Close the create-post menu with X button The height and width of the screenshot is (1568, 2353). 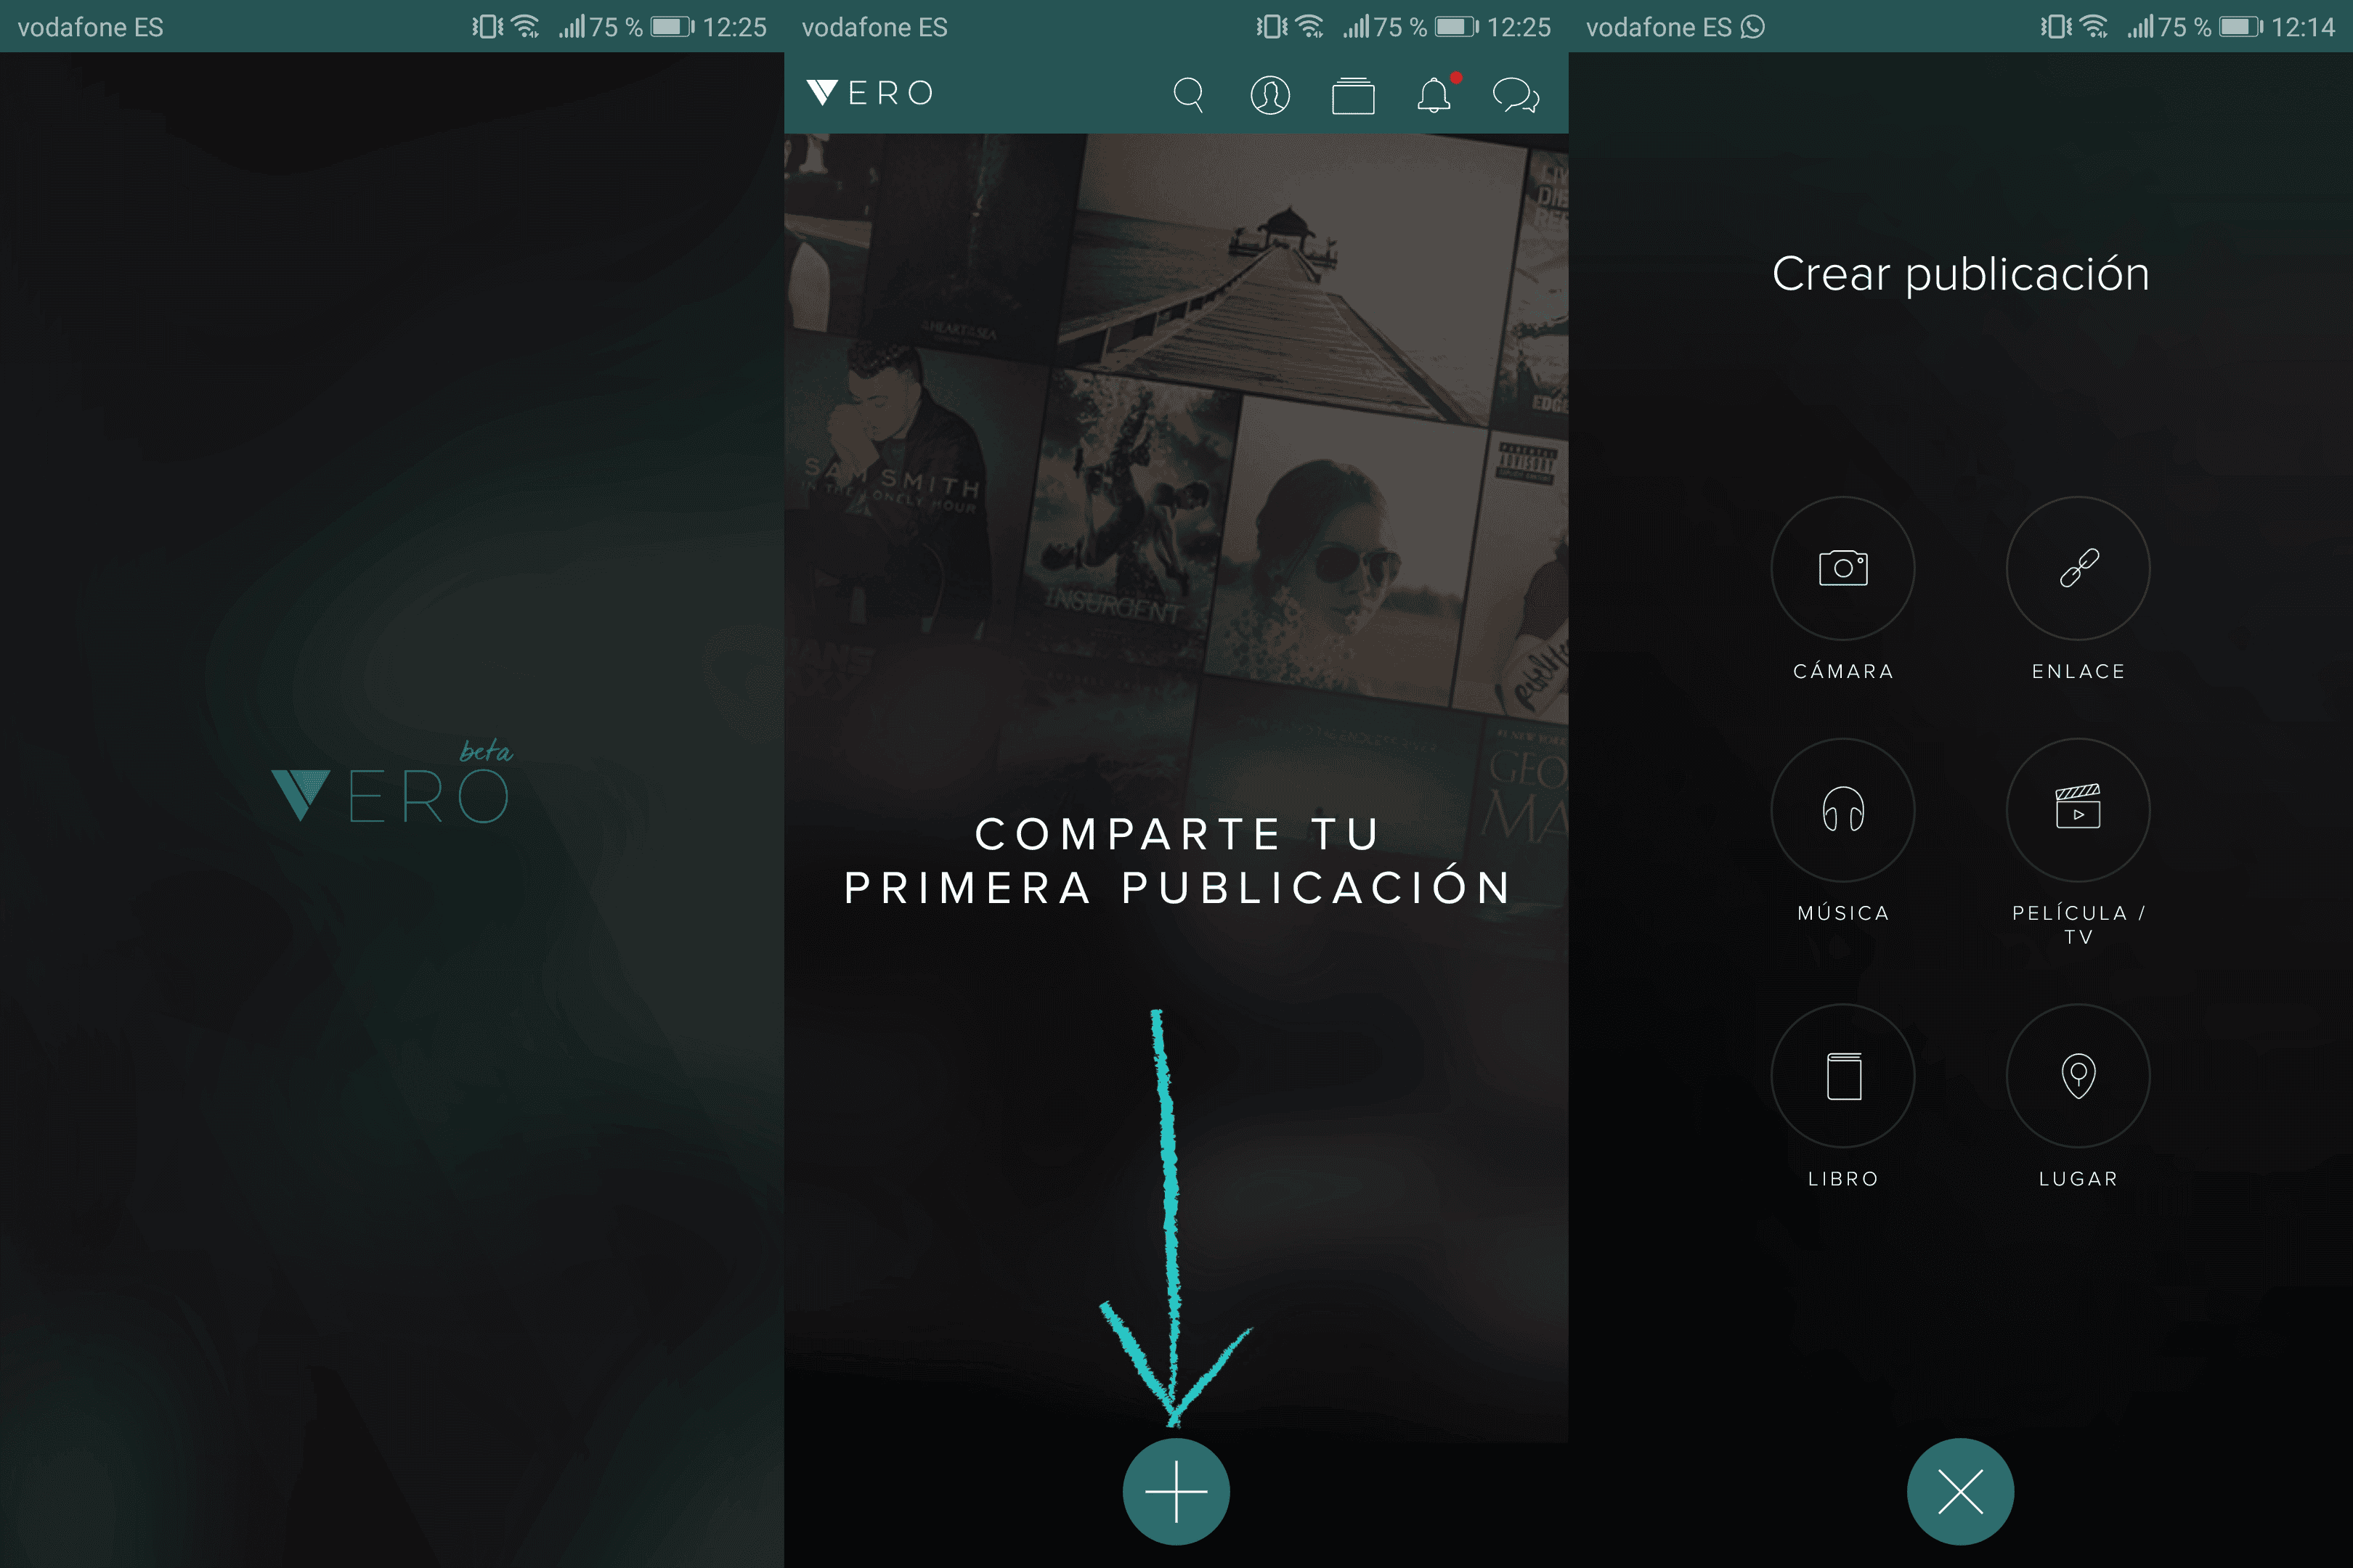click(1960, 1491)
